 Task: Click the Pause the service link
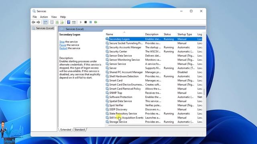(x=63, y=45)
